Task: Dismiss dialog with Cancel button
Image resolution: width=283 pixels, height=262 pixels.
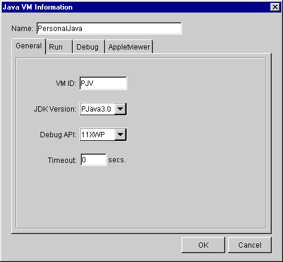Action: click(x=250, y=245)
